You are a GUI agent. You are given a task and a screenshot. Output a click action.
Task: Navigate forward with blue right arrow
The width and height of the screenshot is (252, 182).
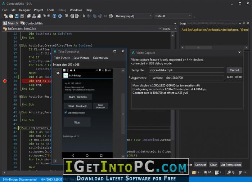point(60,16)
